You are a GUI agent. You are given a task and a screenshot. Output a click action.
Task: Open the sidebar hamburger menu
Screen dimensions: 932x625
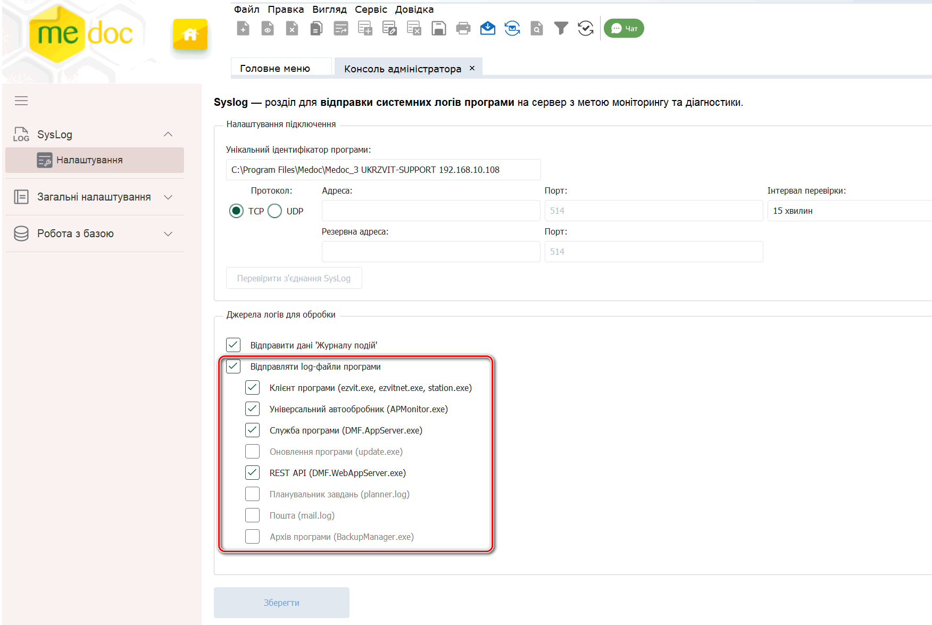21,101
